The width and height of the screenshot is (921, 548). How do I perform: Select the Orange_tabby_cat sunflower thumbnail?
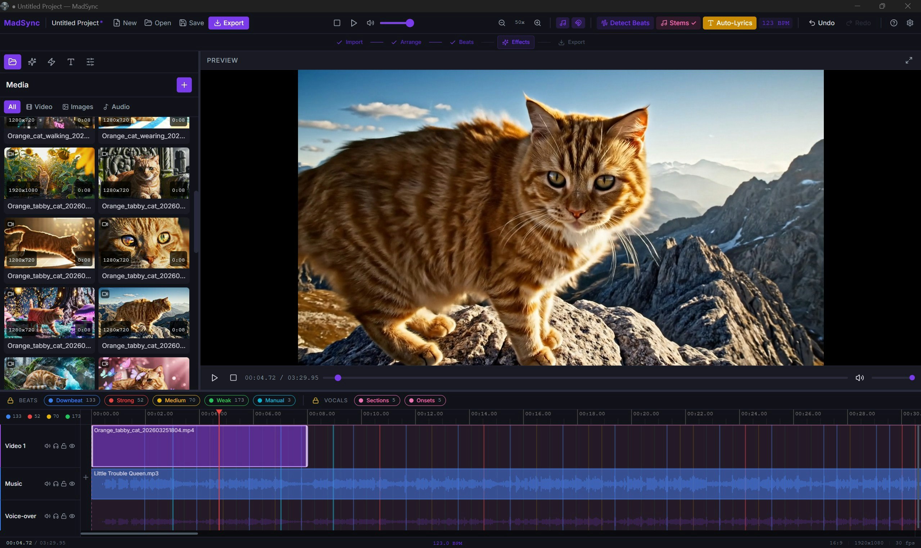click(x=49, y=172)
